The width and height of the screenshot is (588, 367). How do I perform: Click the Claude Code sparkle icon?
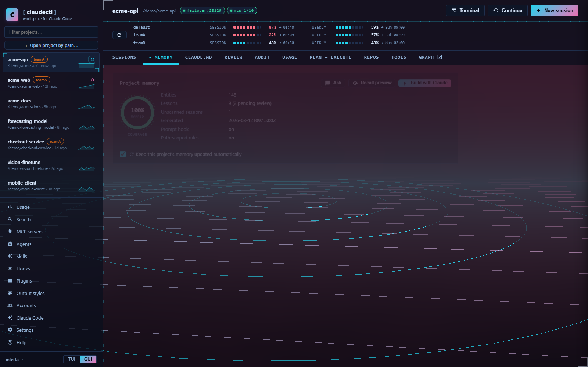coord(10,318)
